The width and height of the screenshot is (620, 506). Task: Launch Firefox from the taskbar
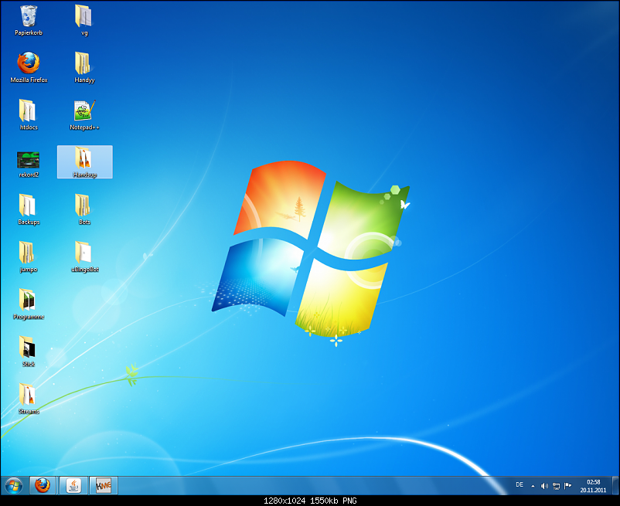(43, 485)
